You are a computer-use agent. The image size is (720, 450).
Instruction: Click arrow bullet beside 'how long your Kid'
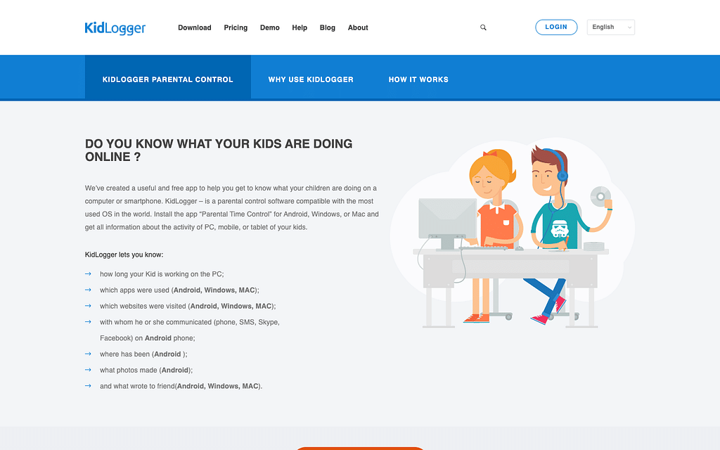point(88,274)
